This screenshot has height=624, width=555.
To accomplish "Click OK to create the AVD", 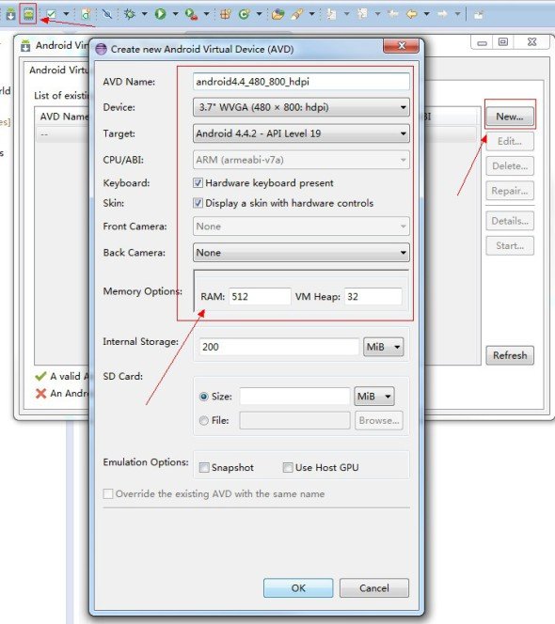I will click(298, 587).
